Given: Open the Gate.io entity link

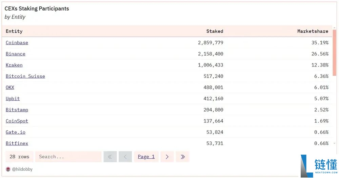Looking at the screenshot, I should (x=15, y=132).
